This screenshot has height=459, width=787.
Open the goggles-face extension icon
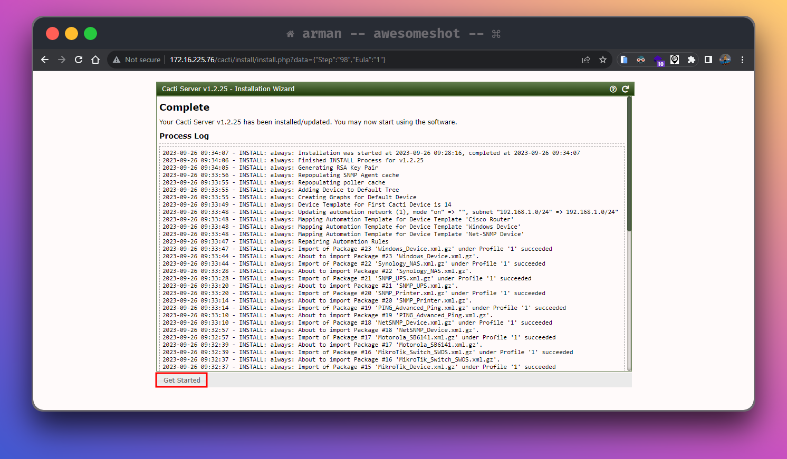641,60
